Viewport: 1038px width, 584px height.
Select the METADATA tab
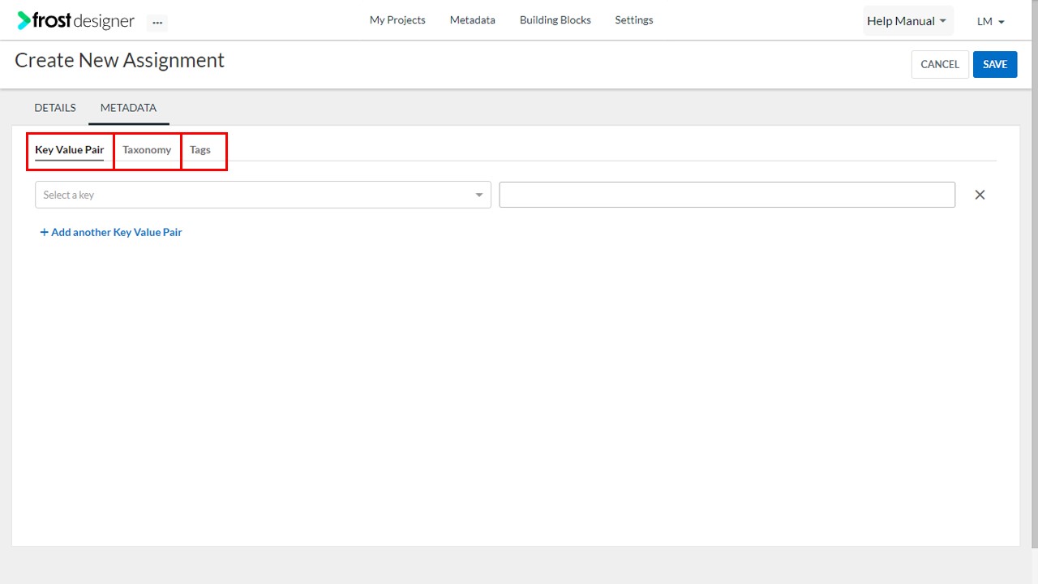pyautogui.click(x=128, y=108)
